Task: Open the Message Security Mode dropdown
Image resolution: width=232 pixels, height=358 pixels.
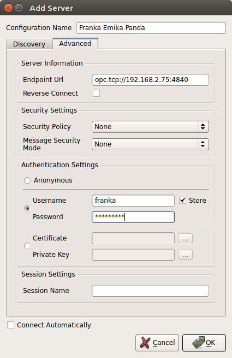Action: (x=150, y=144)
